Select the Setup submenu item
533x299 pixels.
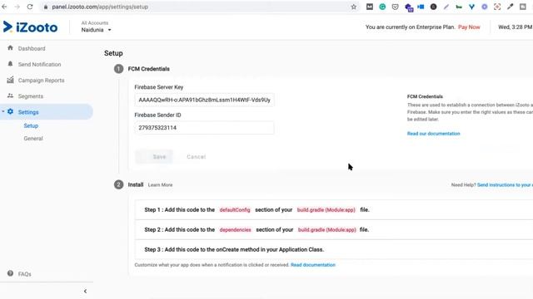pyautogui.click(x=31, y=125)
